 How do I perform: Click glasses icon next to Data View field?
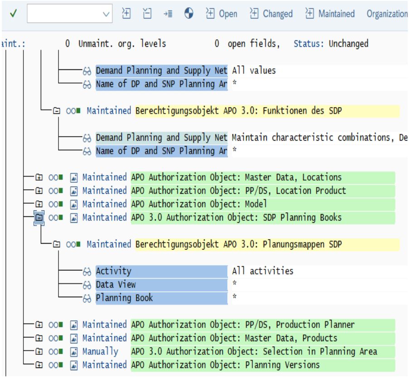pos(87,285)
